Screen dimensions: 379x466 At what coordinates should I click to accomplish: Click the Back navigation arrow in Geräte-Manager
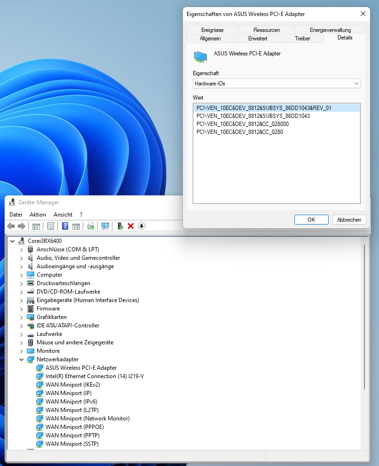(11, 226)
